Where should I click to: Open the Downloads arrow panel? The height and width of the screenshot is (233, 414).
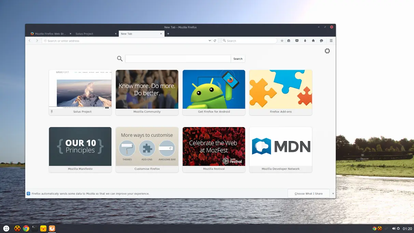(x=305, y=41)
